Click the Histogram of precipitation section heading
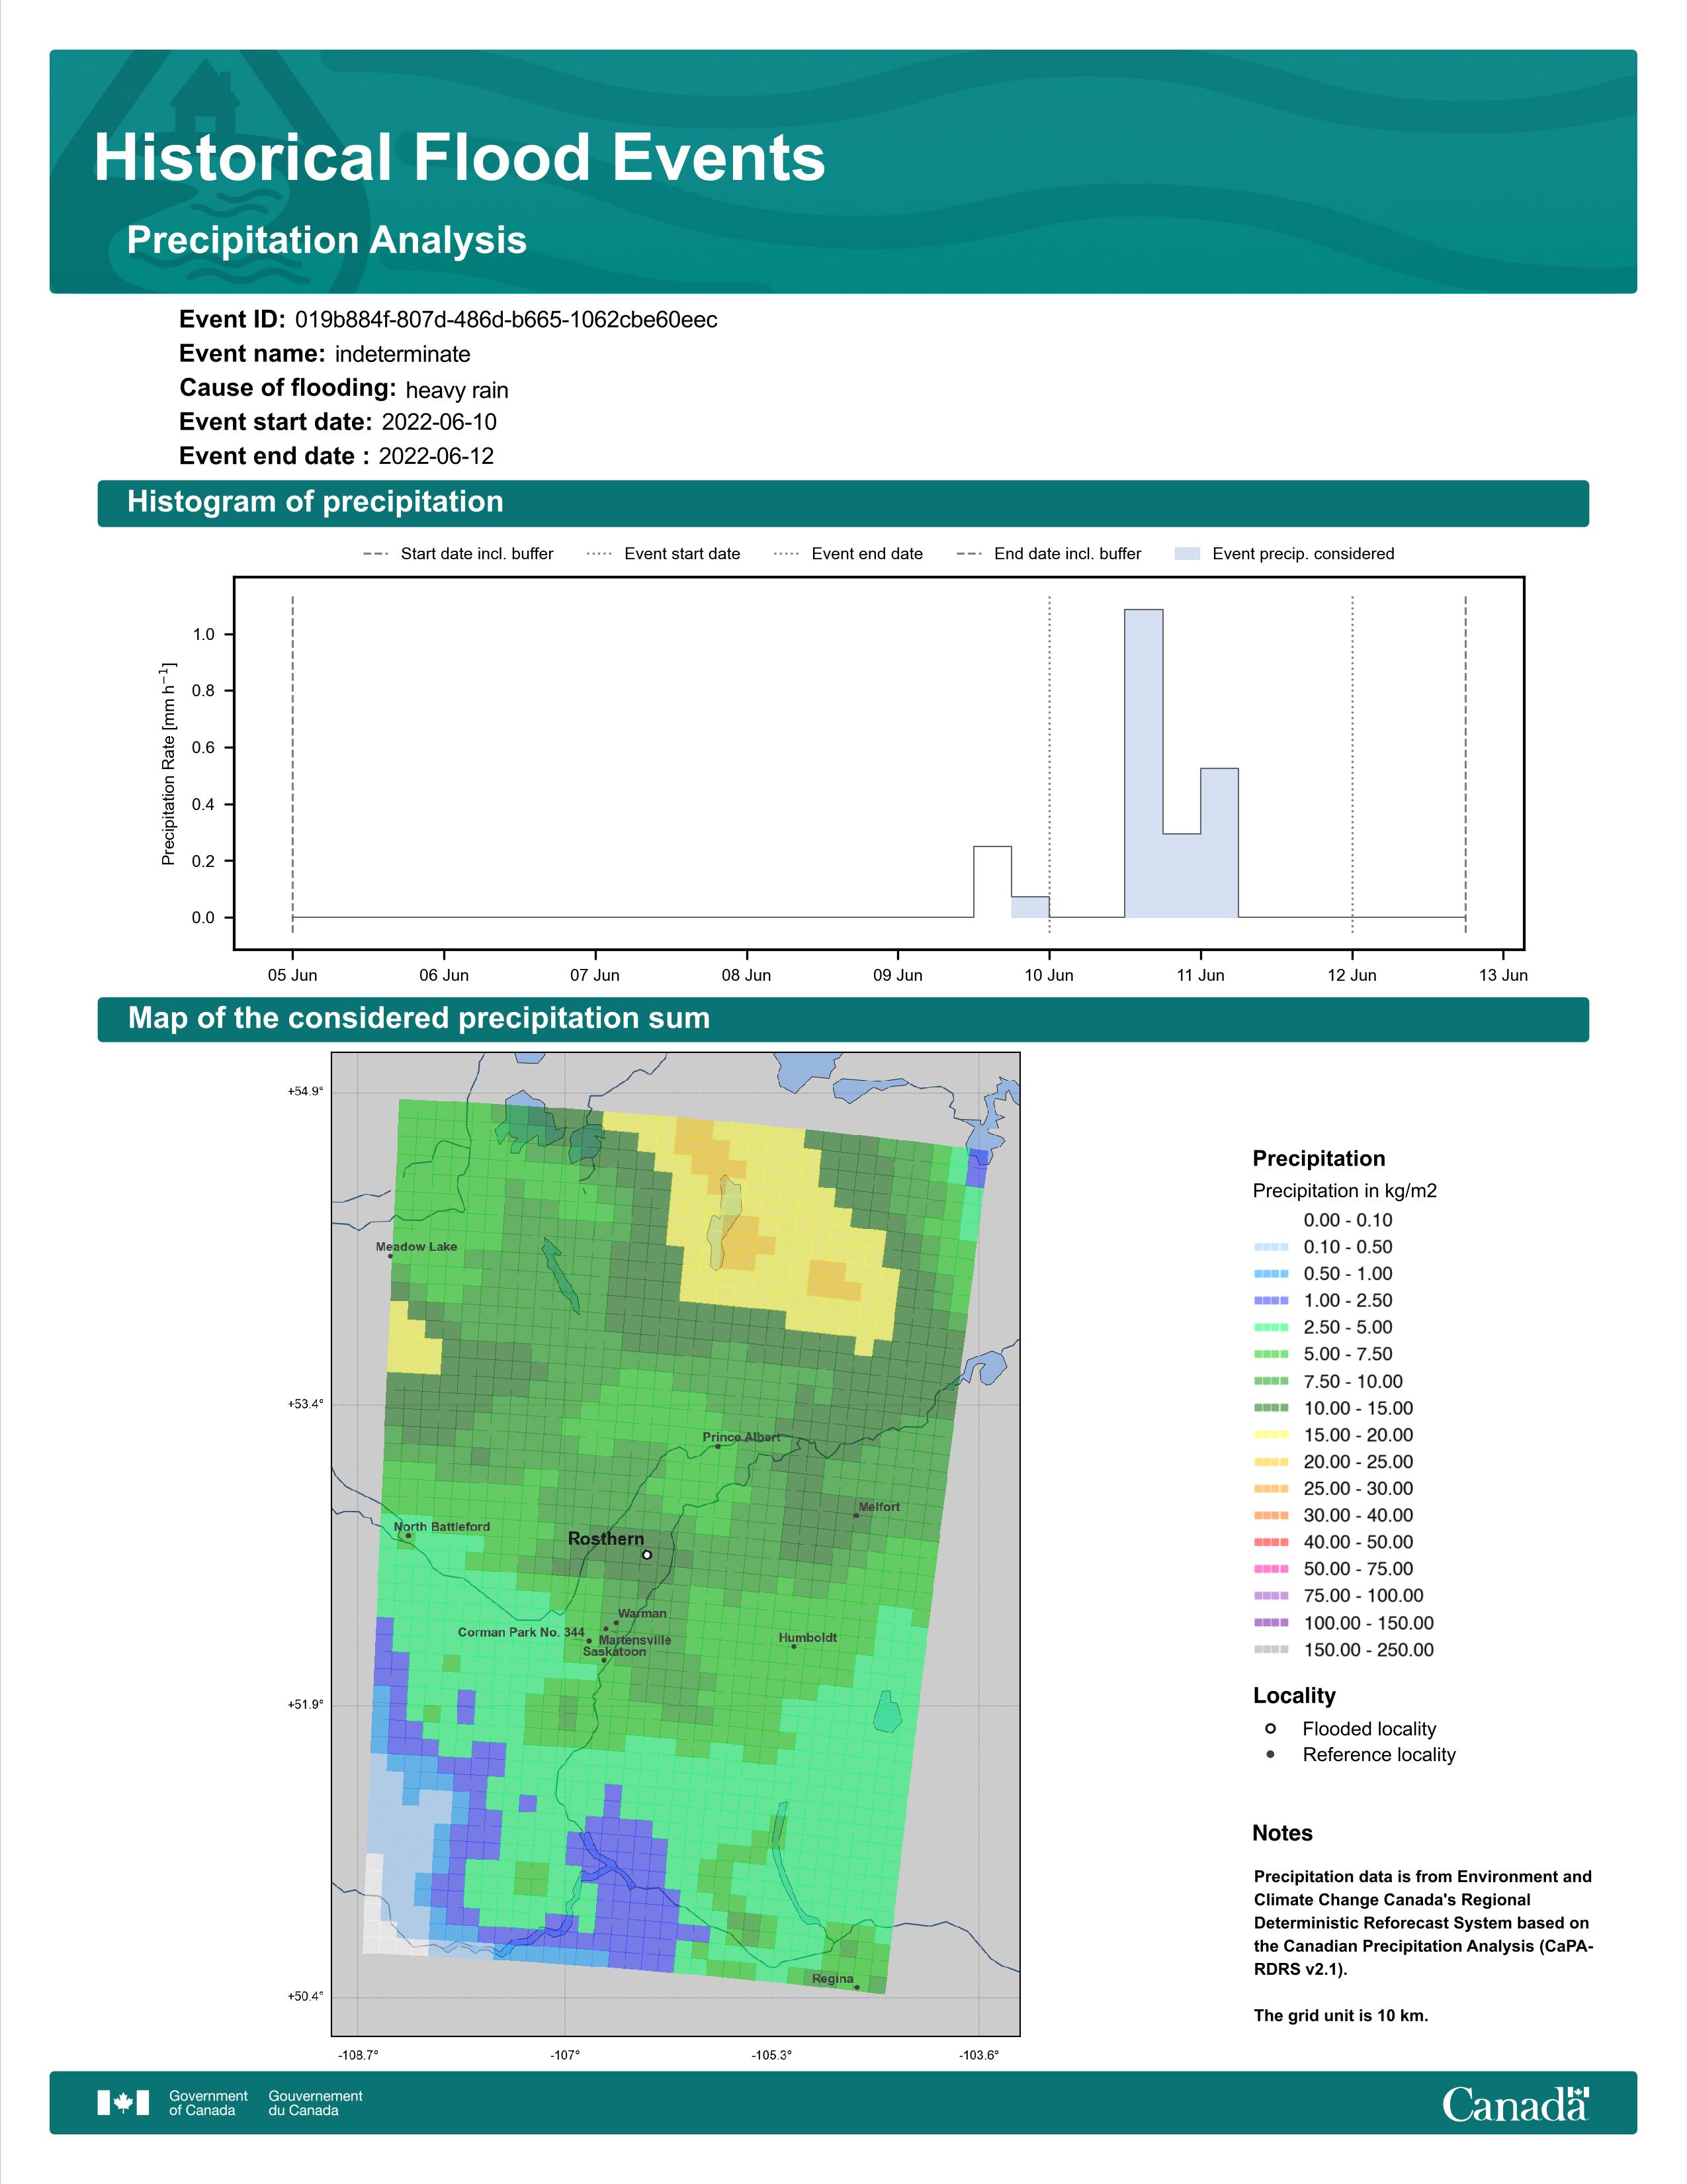Viewport: 1687px width, 2184px height. pos(315,501)
